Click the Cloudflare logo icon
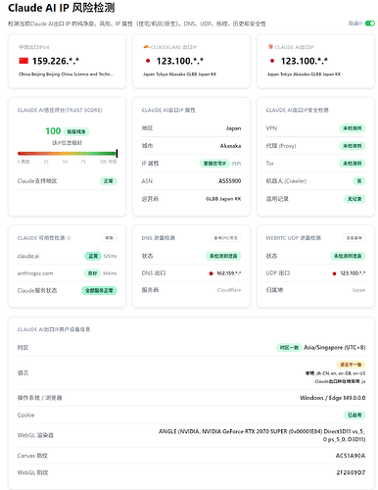Screen dimensions: 378x490 tap(146, 47)
